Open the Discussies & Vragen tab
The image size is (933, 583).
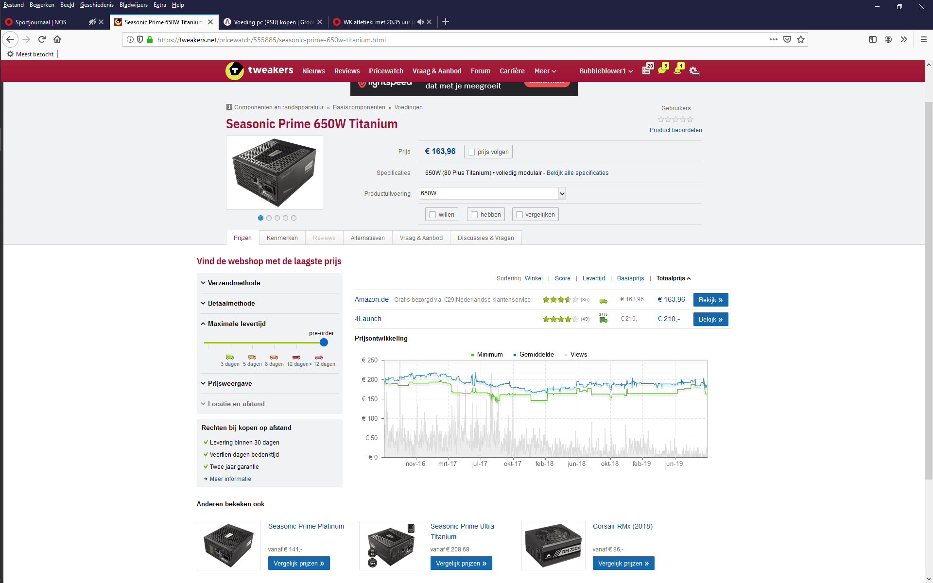pos(485,238)
